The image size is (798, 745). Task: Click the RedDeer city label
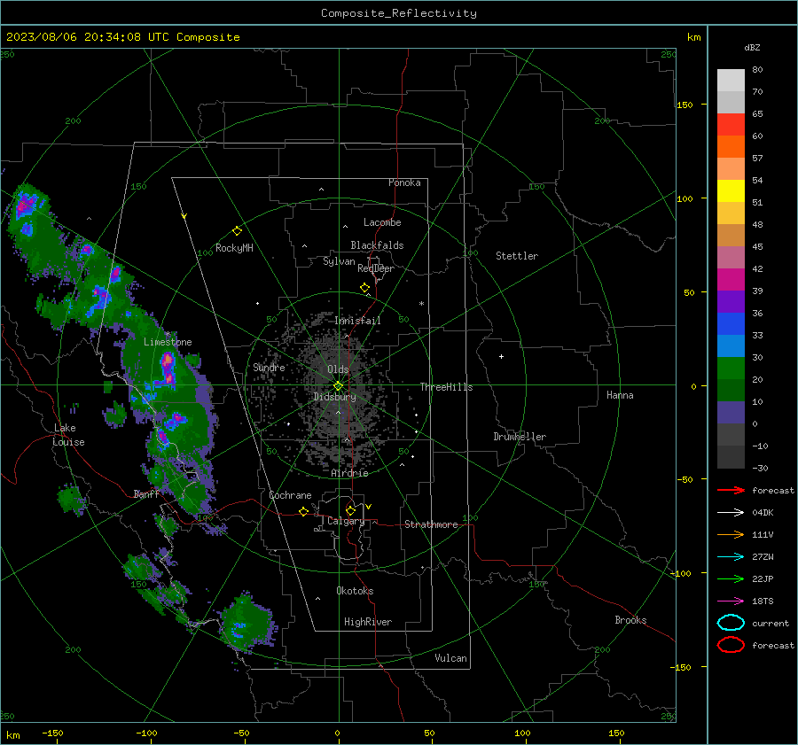pos(376,268)
